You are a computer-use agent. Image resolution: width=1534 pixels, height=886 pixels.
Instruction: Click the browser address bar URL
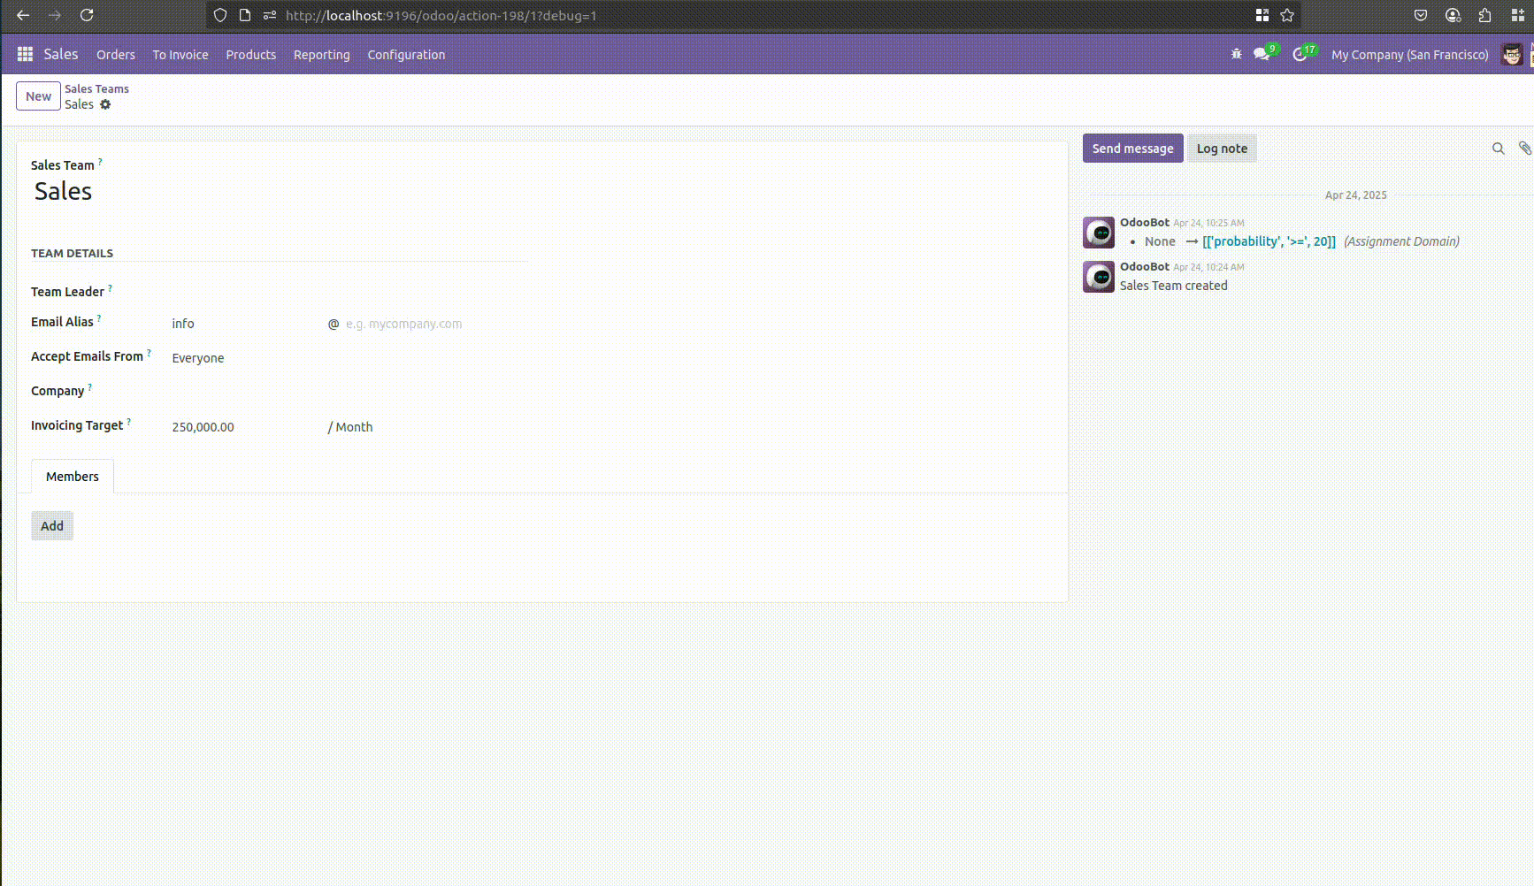[441, 15]
